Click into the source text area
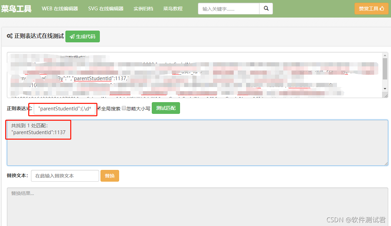Image resolution: width=391 pixels, height=226 pixels. [194, 75]
